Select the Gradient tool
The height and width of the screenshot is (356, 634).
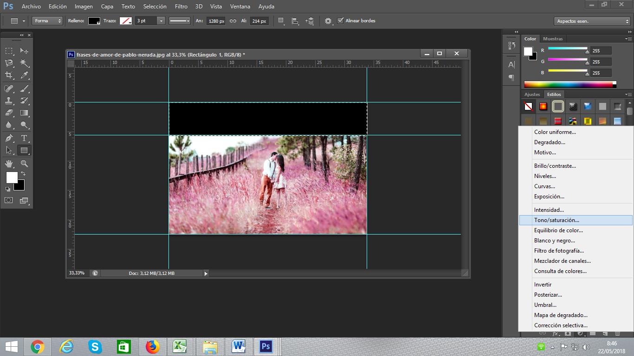point(24,113)
